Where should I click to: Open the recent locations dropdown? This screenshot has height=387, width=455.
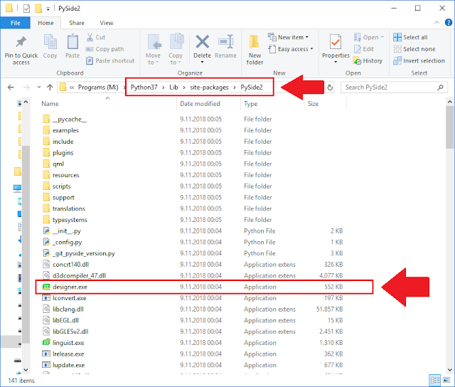coord(39,87)
